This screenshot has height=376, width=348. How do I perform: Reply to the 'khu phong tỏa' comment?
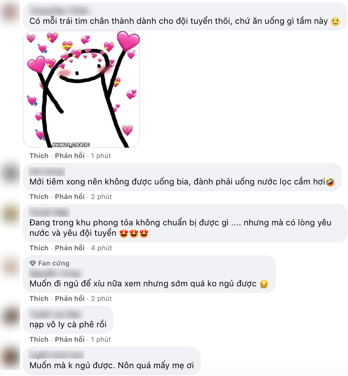pyautogui.click(x=70, y=248)
